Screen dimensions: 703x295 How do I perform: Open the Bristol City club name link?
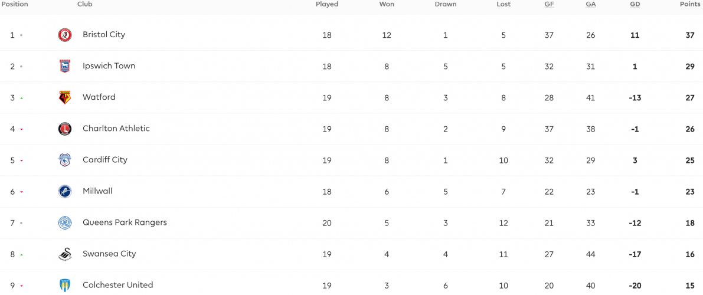(x=104, y=35)
